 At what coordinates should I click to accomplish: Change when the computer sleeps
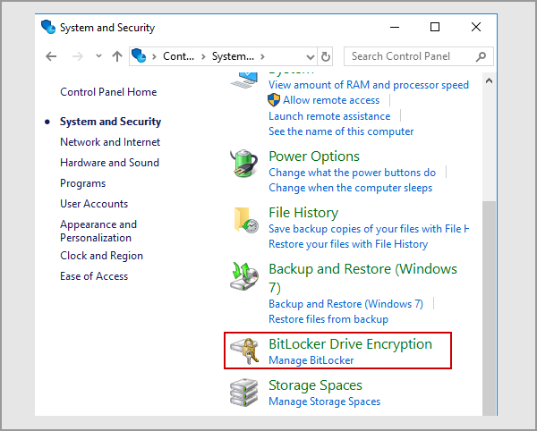[350, 188]
